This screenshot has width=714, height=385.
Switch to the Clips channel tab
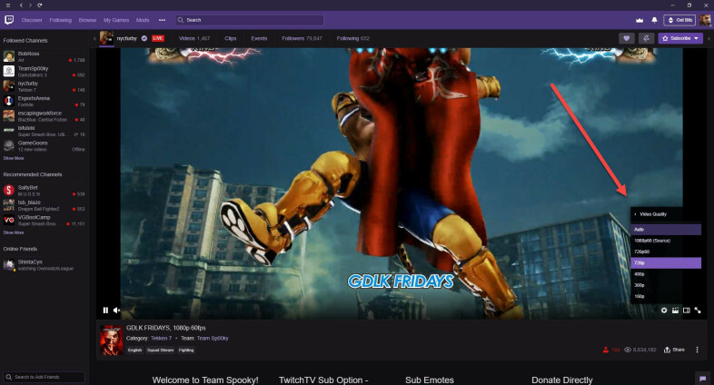coord(231,38)
